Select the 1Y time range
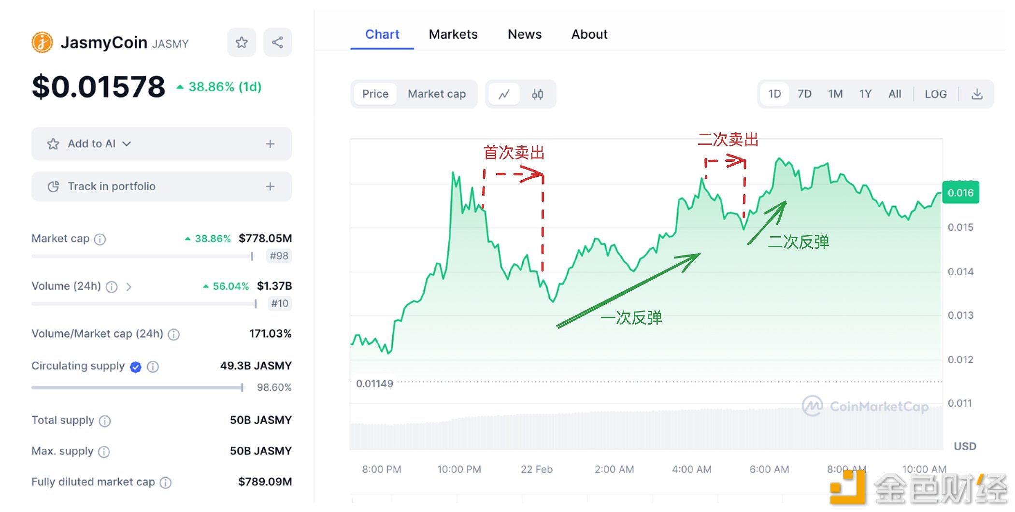The image size is (1015, 512). 865,94
